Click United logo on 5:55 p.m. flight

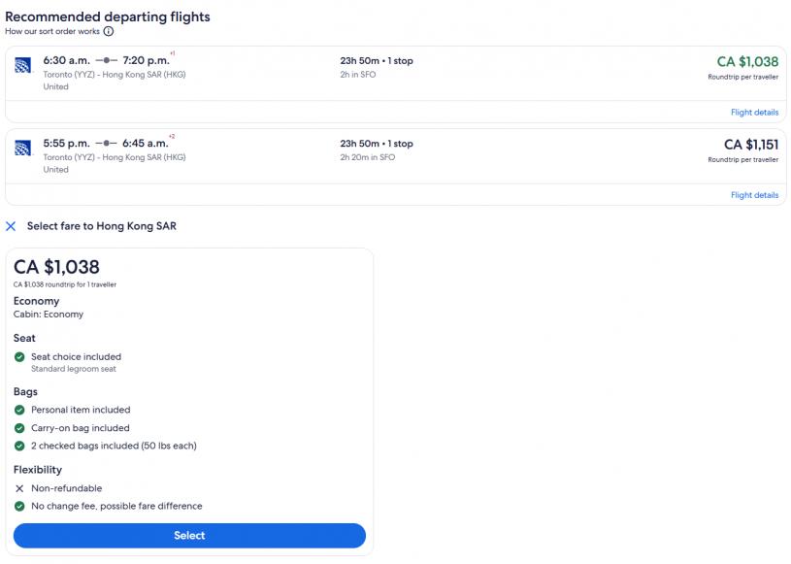23,148
